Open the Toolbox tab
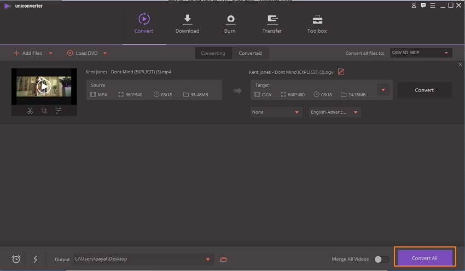Viewport: 465px width, 271px height. pos(317,24)
